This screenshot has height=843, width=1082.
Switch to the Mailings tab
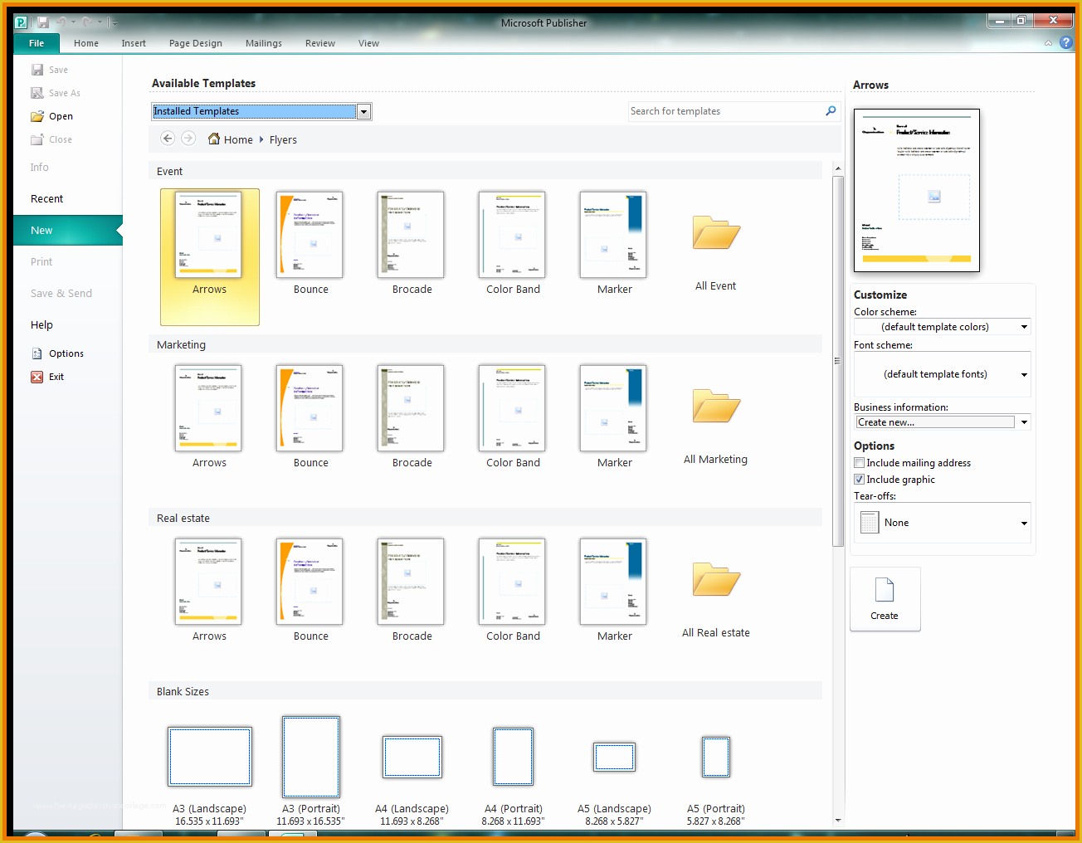264,43
